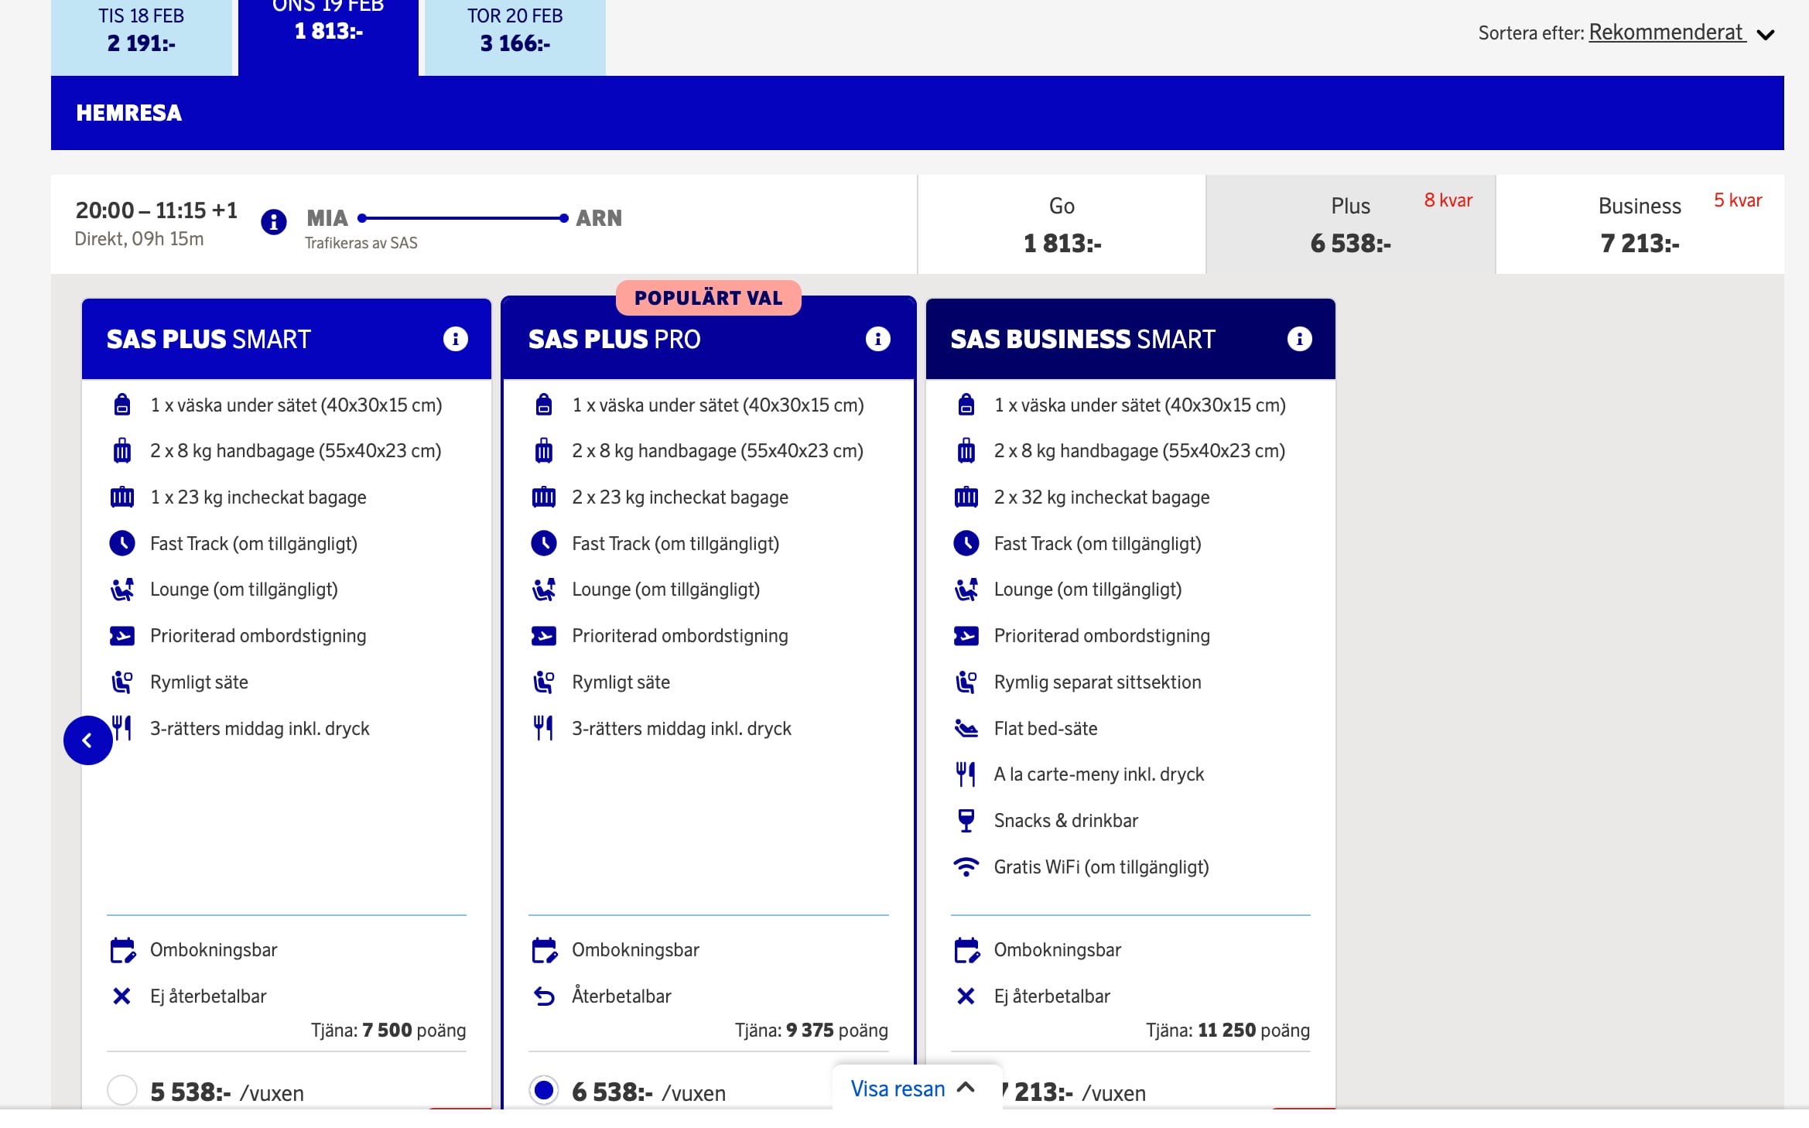The image size is (1809, 1128).
Task: Expand the Go 1 813:- fare option
Action: tap(1062, 225)
